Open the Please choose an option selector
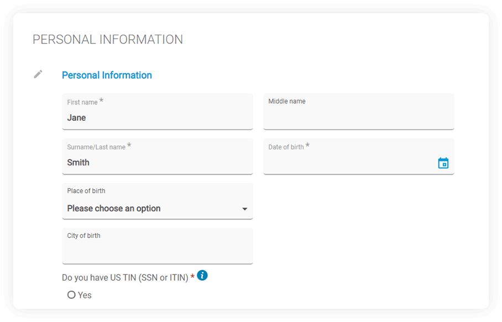 [x=158, y=208]
